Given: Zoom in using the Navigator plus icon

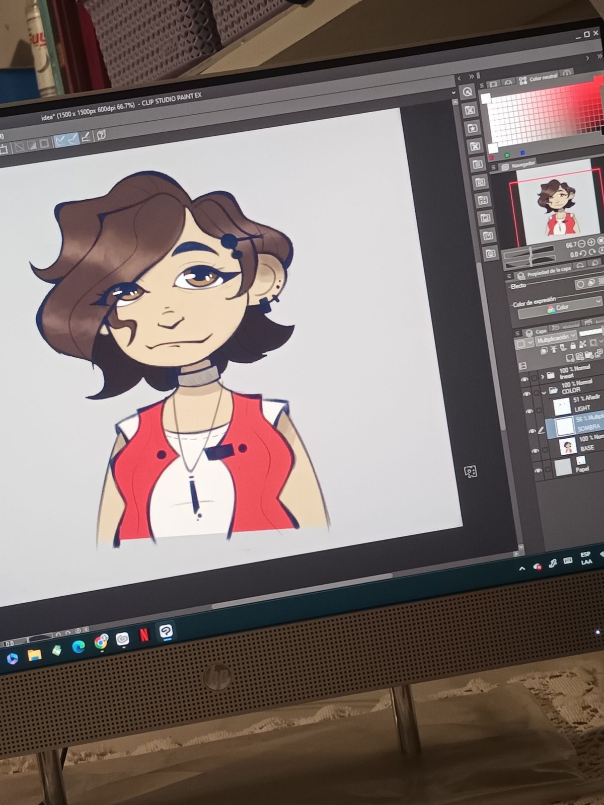Looking at the screenshot, I should pyautogui.click(x=591, y=243).
